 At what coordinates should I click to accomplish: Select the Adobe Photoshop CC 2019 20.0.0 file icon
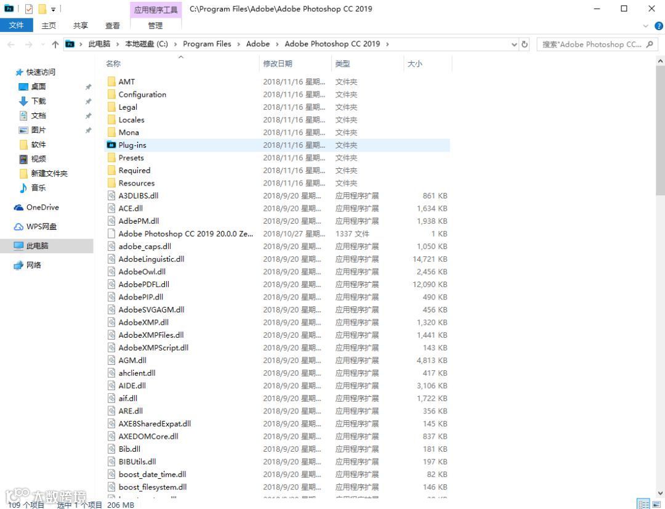111,234
